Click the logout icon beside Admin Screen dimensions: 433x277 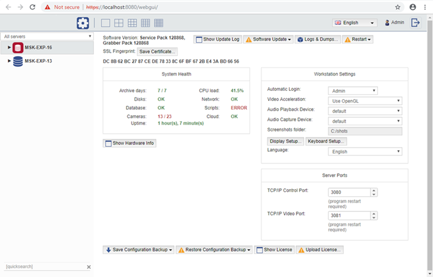click(x=415, y=22)
